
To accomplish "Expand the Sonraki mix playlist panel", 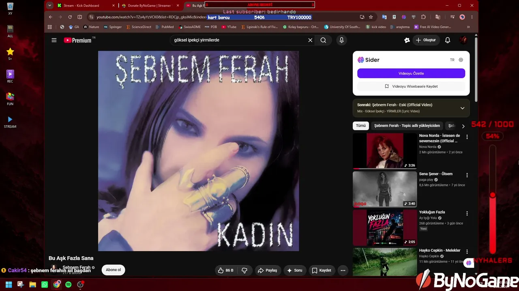I will (x=462, y=108).
